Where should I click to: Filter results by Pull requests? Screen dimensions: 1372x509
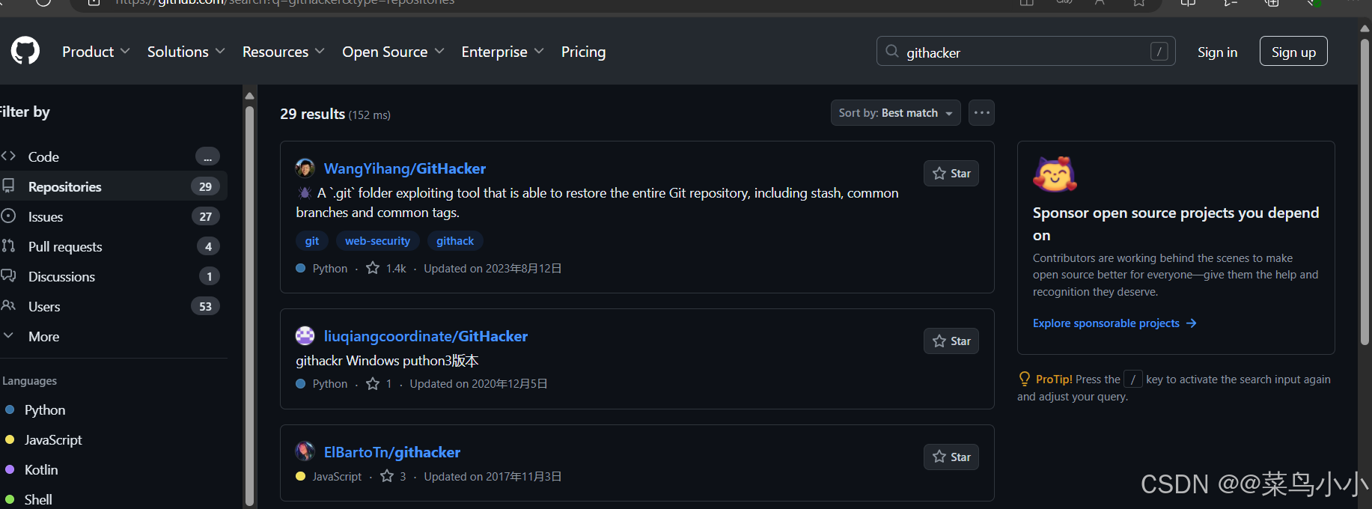pyautogui.click(x=112, y=246)
